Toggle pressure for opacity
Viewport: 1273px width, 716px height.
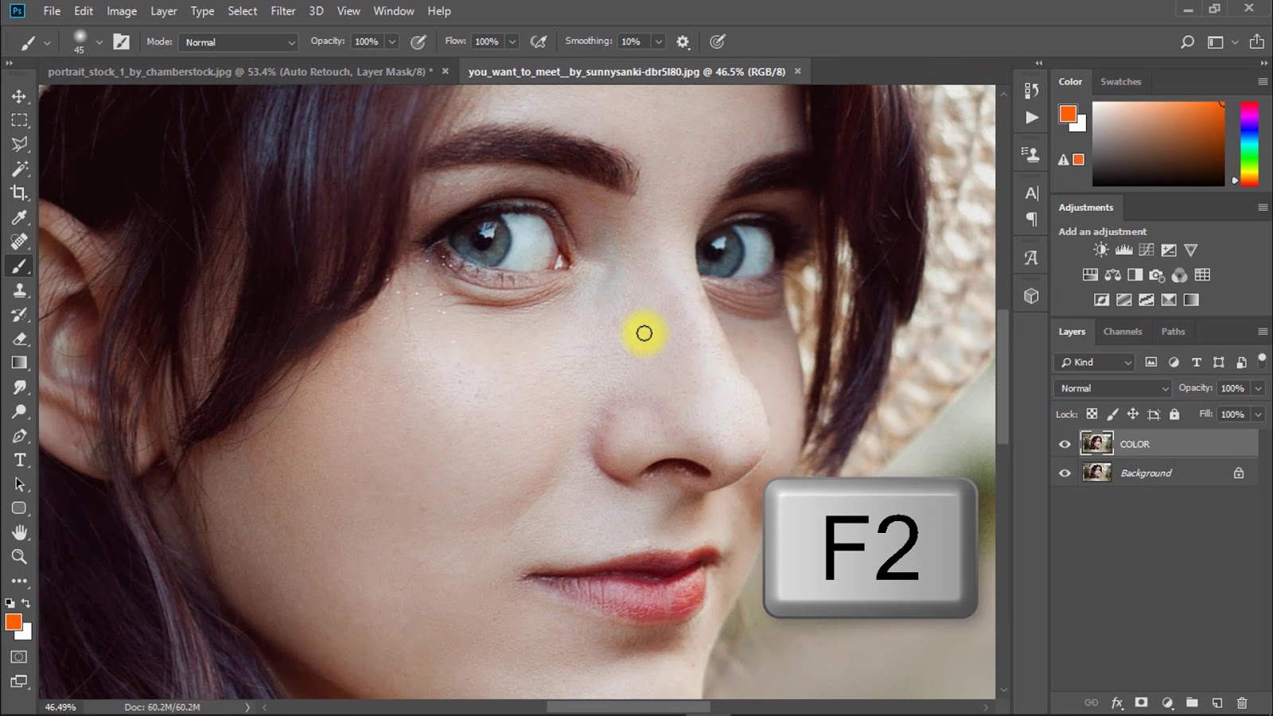tap(418, 41)
